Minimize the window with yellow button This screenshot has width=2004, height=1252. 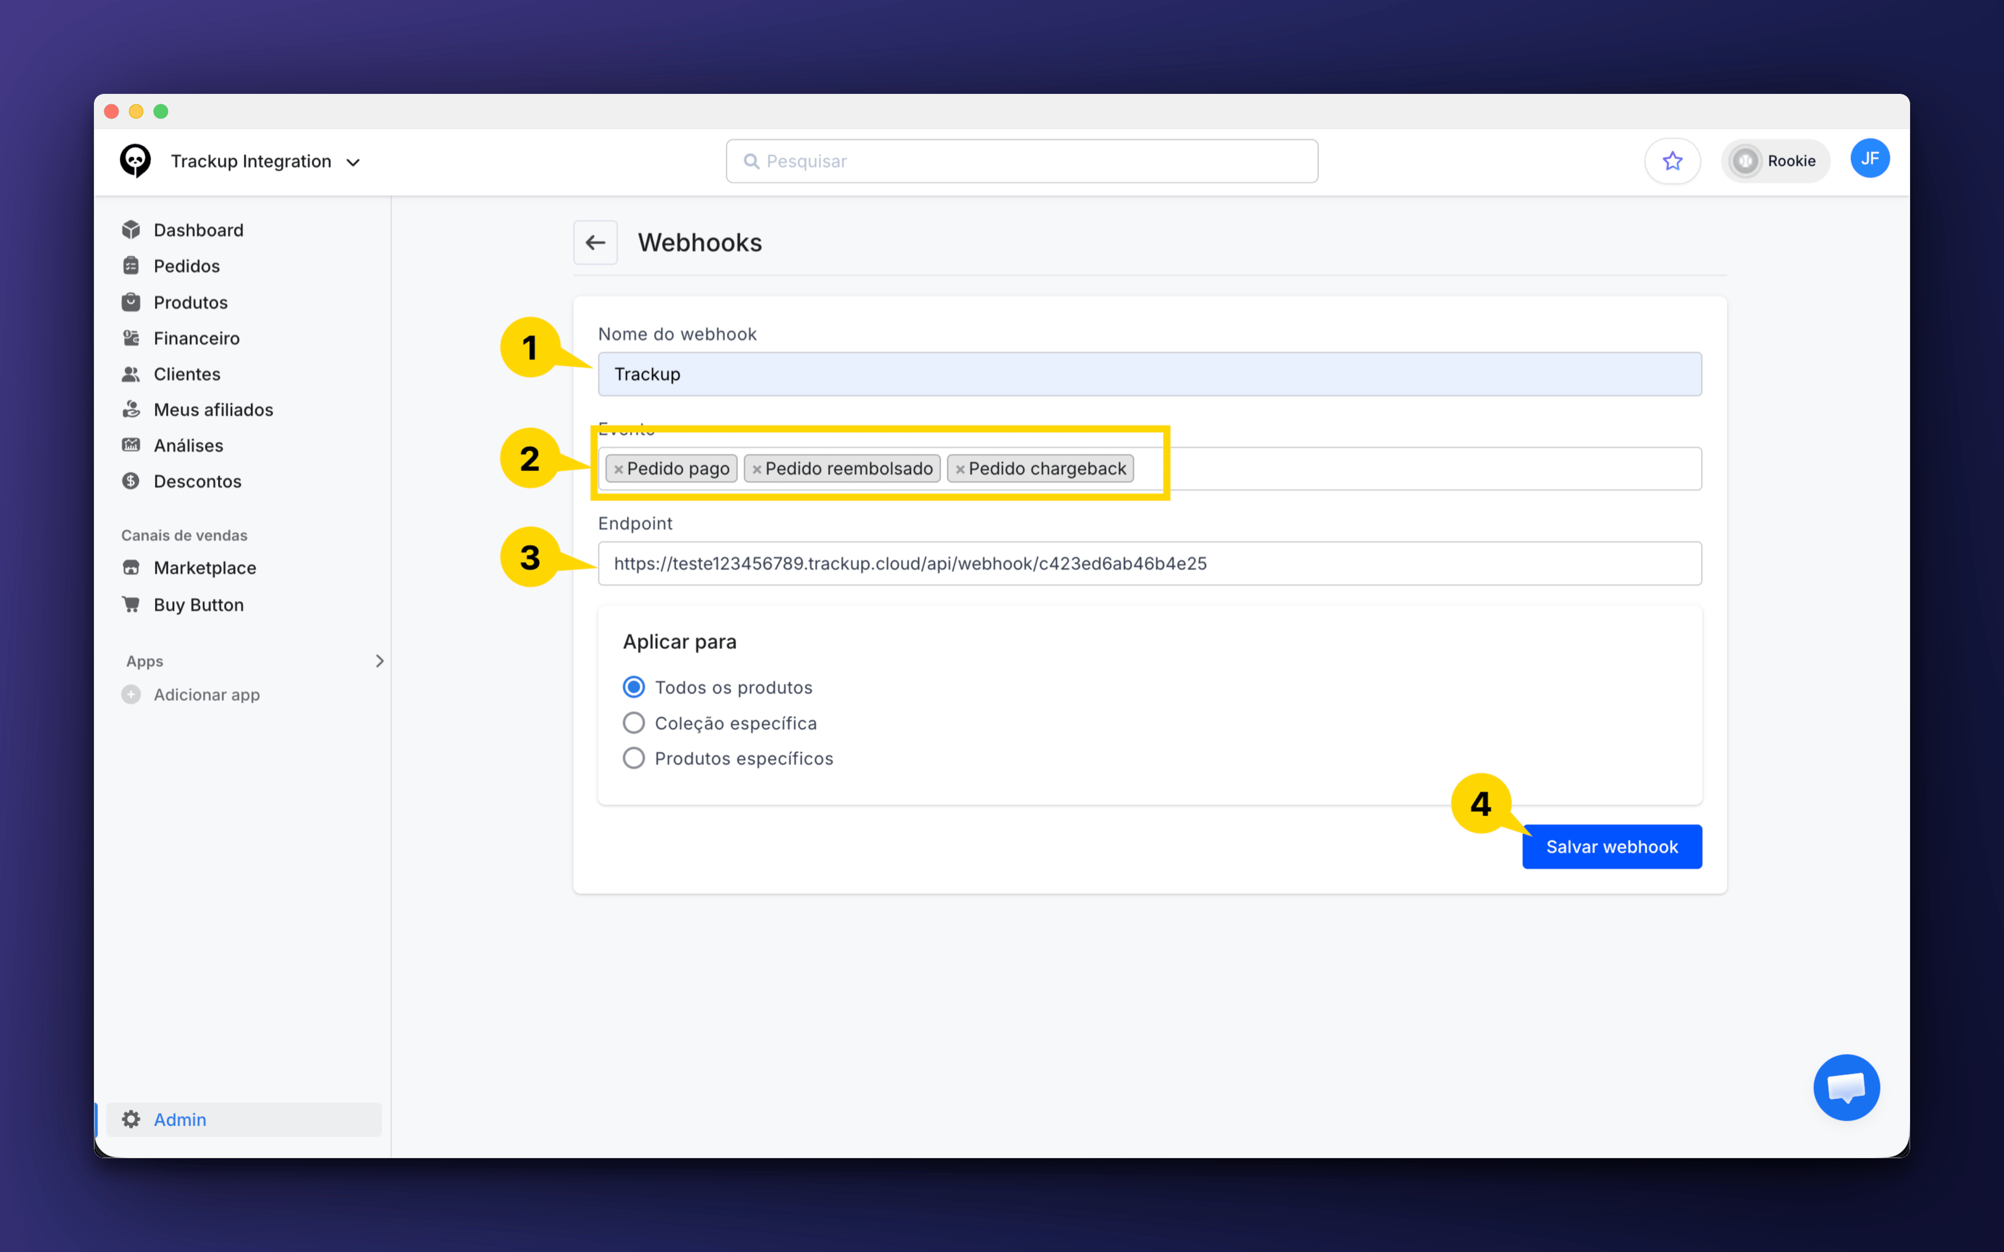coord(136,111)
